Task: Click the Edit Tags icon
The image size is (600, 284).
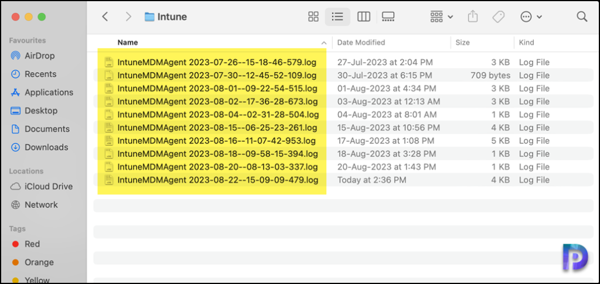Action: 498,16
